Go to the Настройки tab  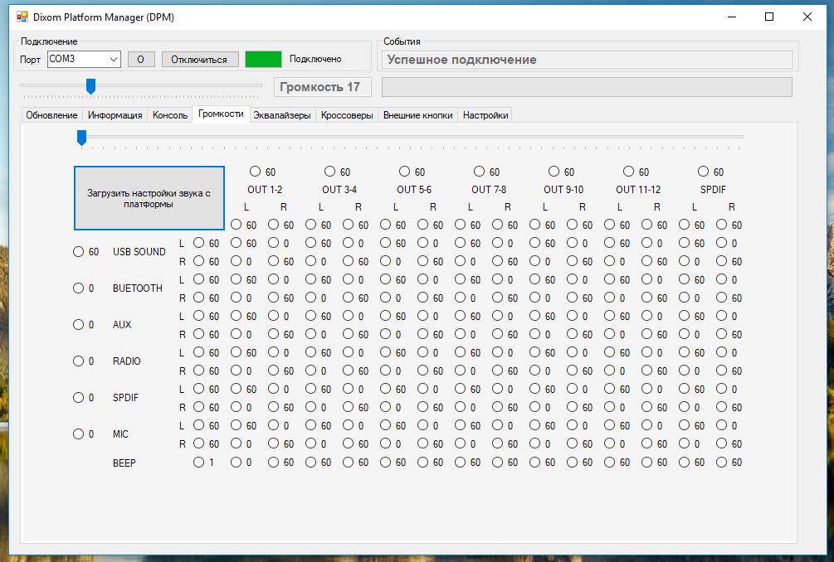(485, 115)
